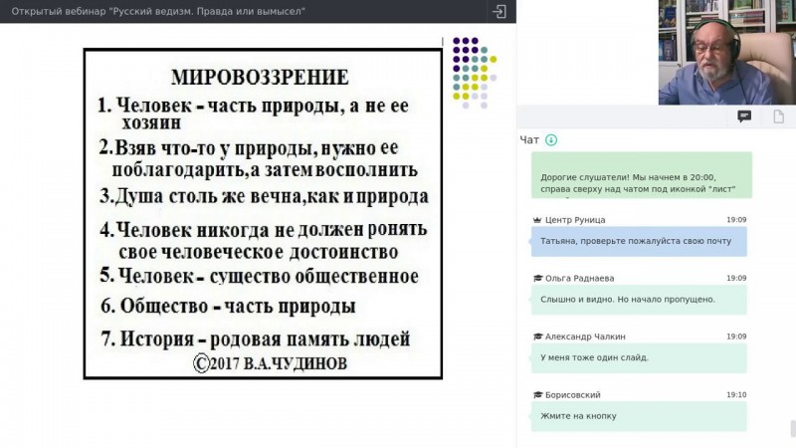
Task: Click the sender name Ольга Раднаева
Action: click(x=580, y=279)
